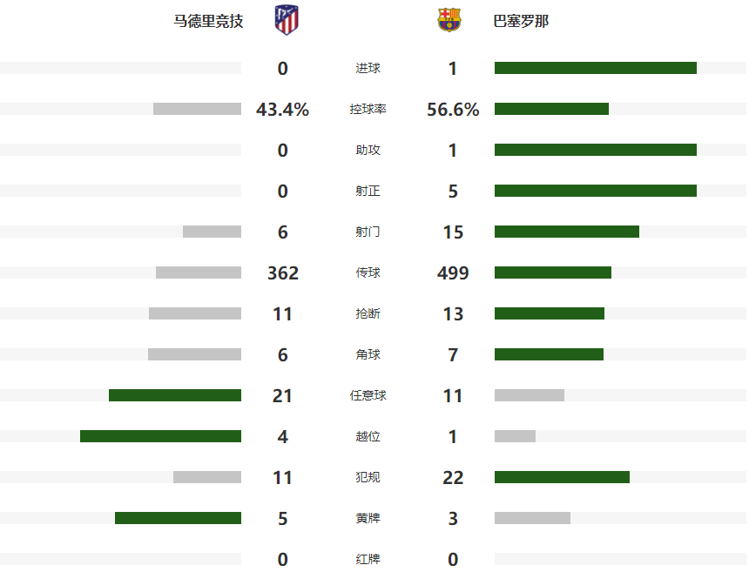Select the 红牌 red cards label
This screenshot has height=572, width=749.
pos(368,559)
